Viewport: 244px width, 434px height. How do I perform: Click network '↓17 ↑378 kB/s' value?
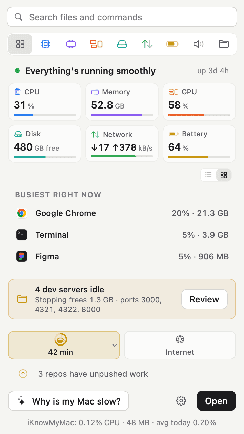coord(122,147)
